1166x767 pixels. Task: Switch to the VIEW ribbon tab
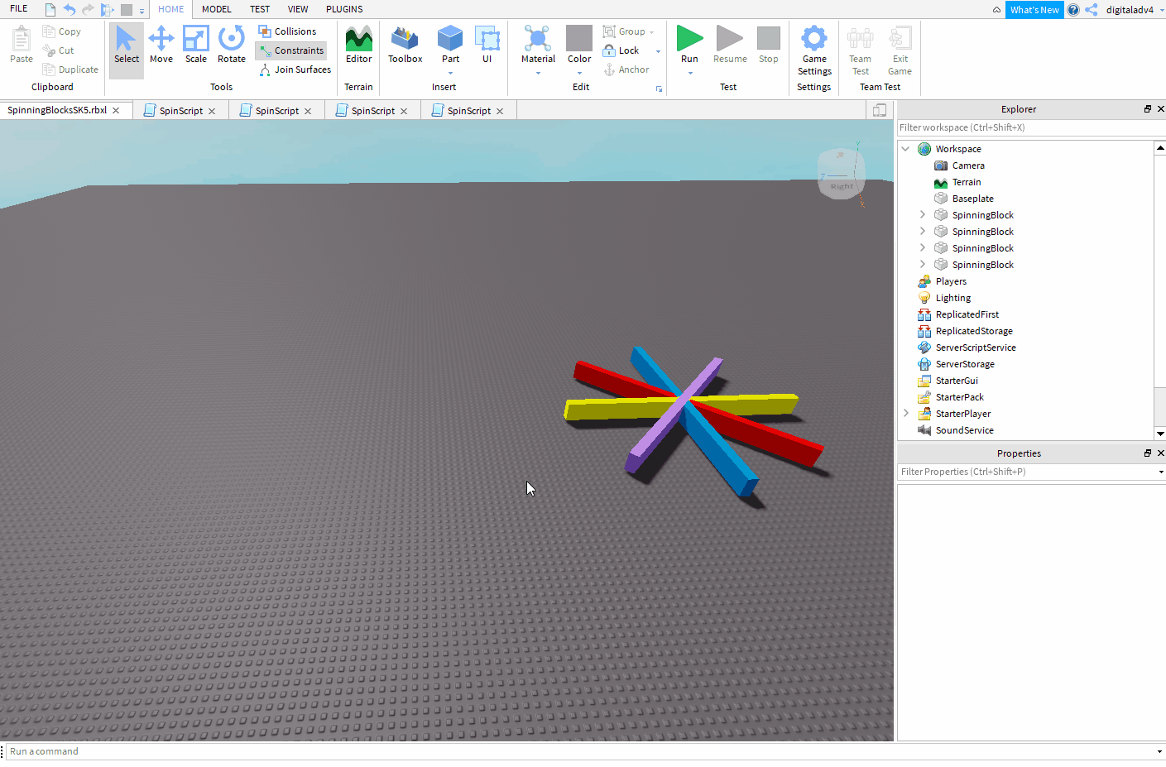(298, 9)
